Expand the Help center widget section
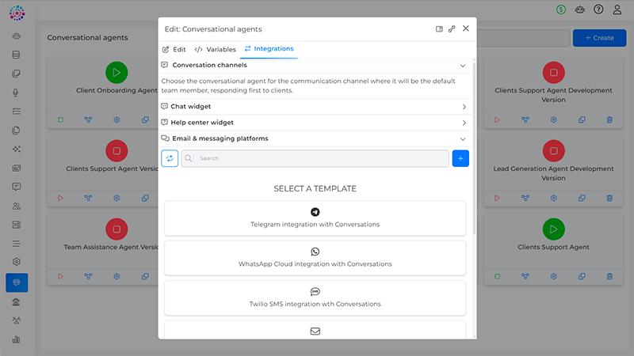The image size is (634, 356). tap(464, 123)
